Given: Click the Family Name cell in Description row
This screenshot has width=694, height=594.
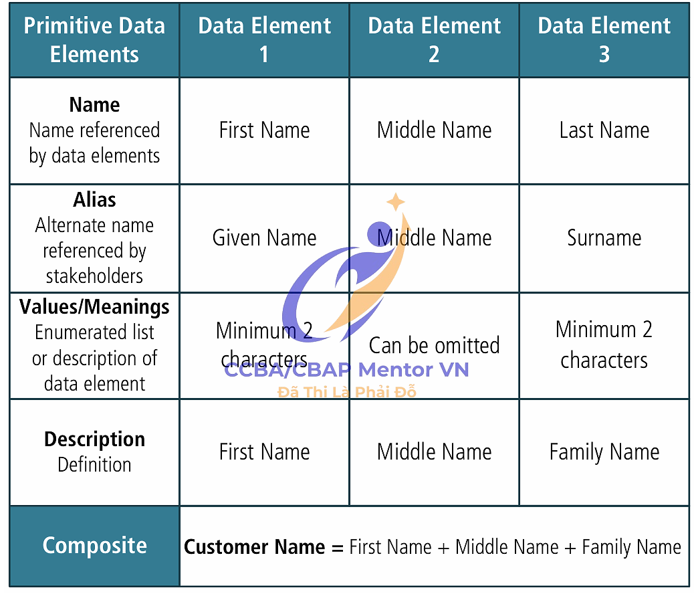Looking at the screenshot, I should 604,452.
